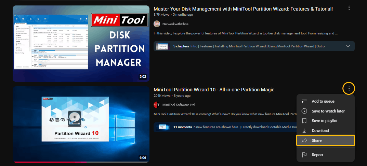Click the share arrow icon
The width and height of the screenshot is (367, 166).
(x=304, y=140)
